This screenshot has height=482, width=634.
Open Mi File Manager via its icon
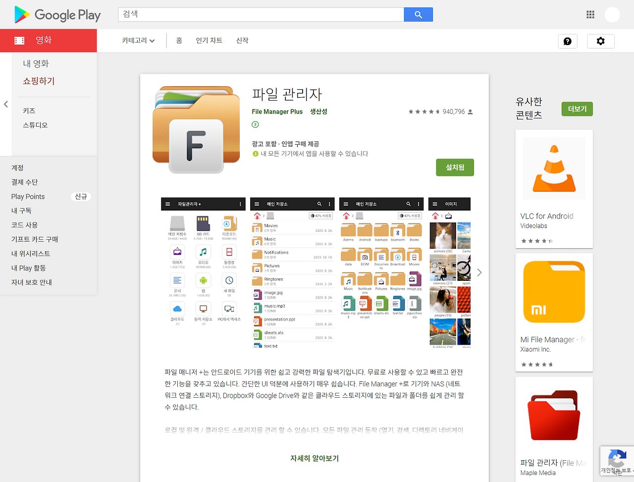[554, 291]
